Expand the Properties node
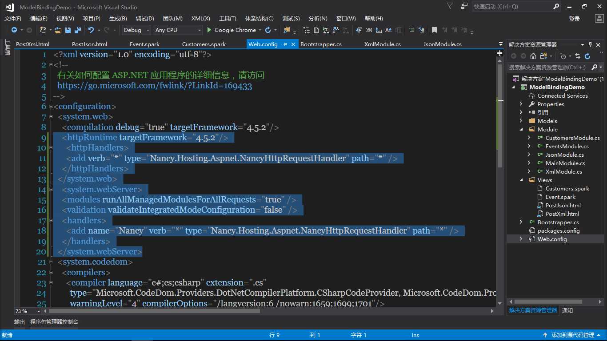 (521, 104)
